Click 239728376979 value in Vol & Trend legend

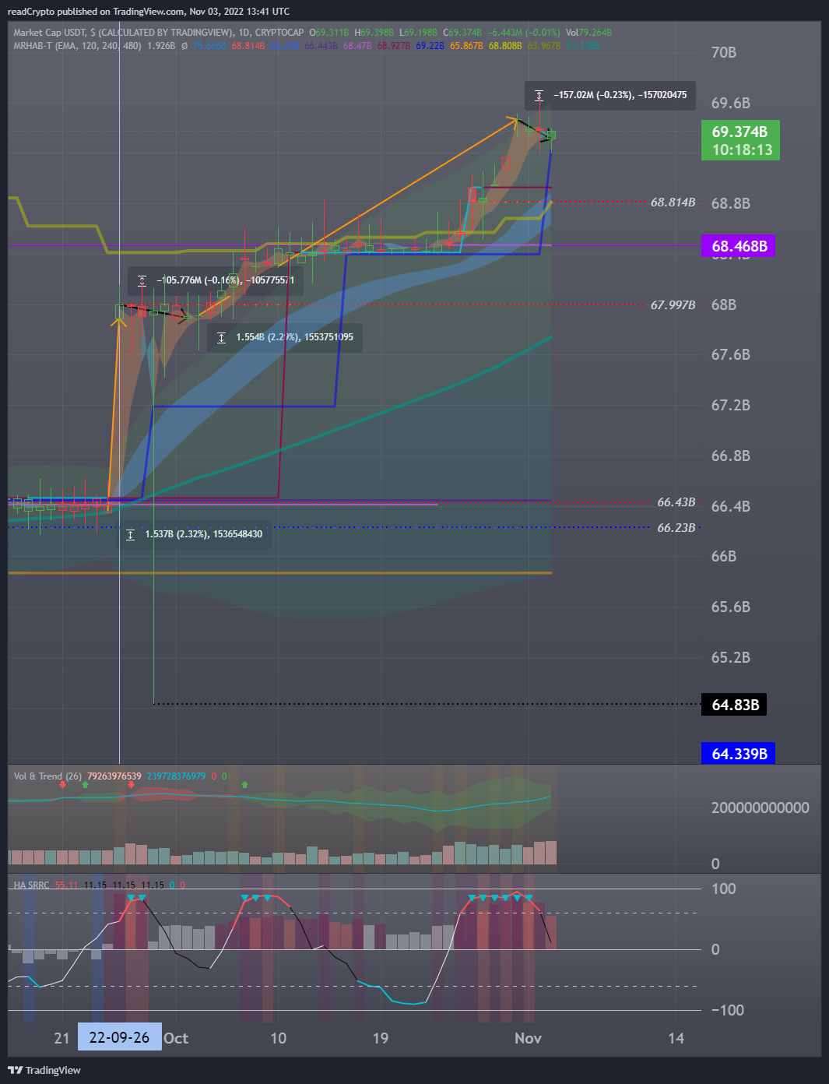177,776
